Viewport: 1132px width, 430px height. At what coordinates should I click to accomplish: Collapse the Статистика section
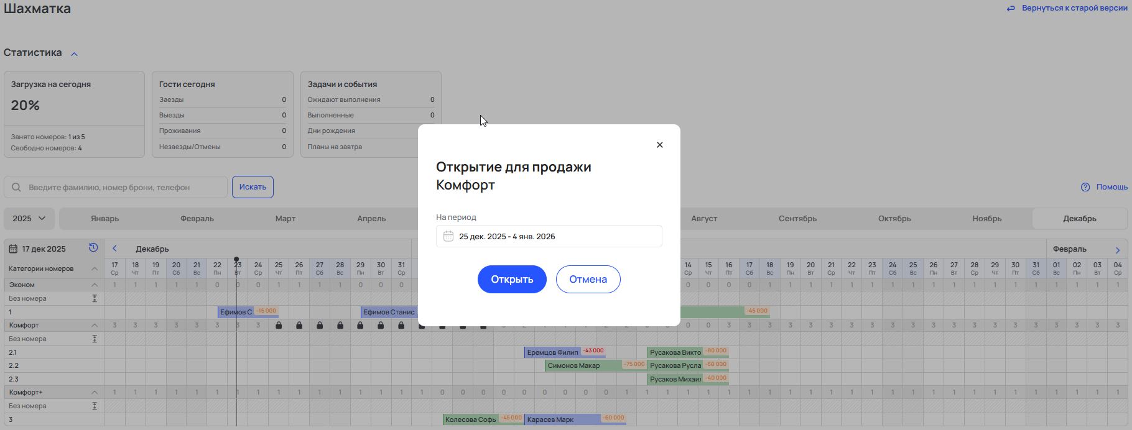[74, 54]
